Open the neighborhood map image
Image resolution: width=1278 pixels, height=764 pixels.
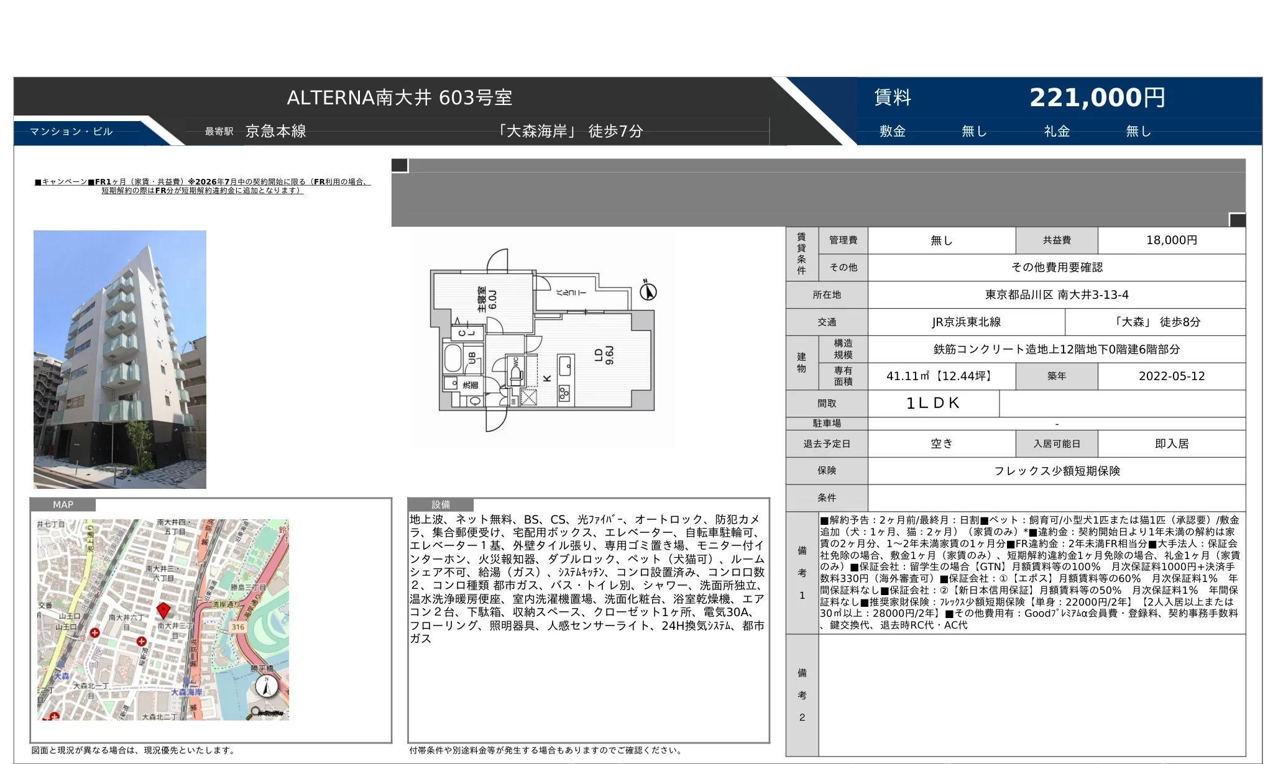[x=163, y=620]
